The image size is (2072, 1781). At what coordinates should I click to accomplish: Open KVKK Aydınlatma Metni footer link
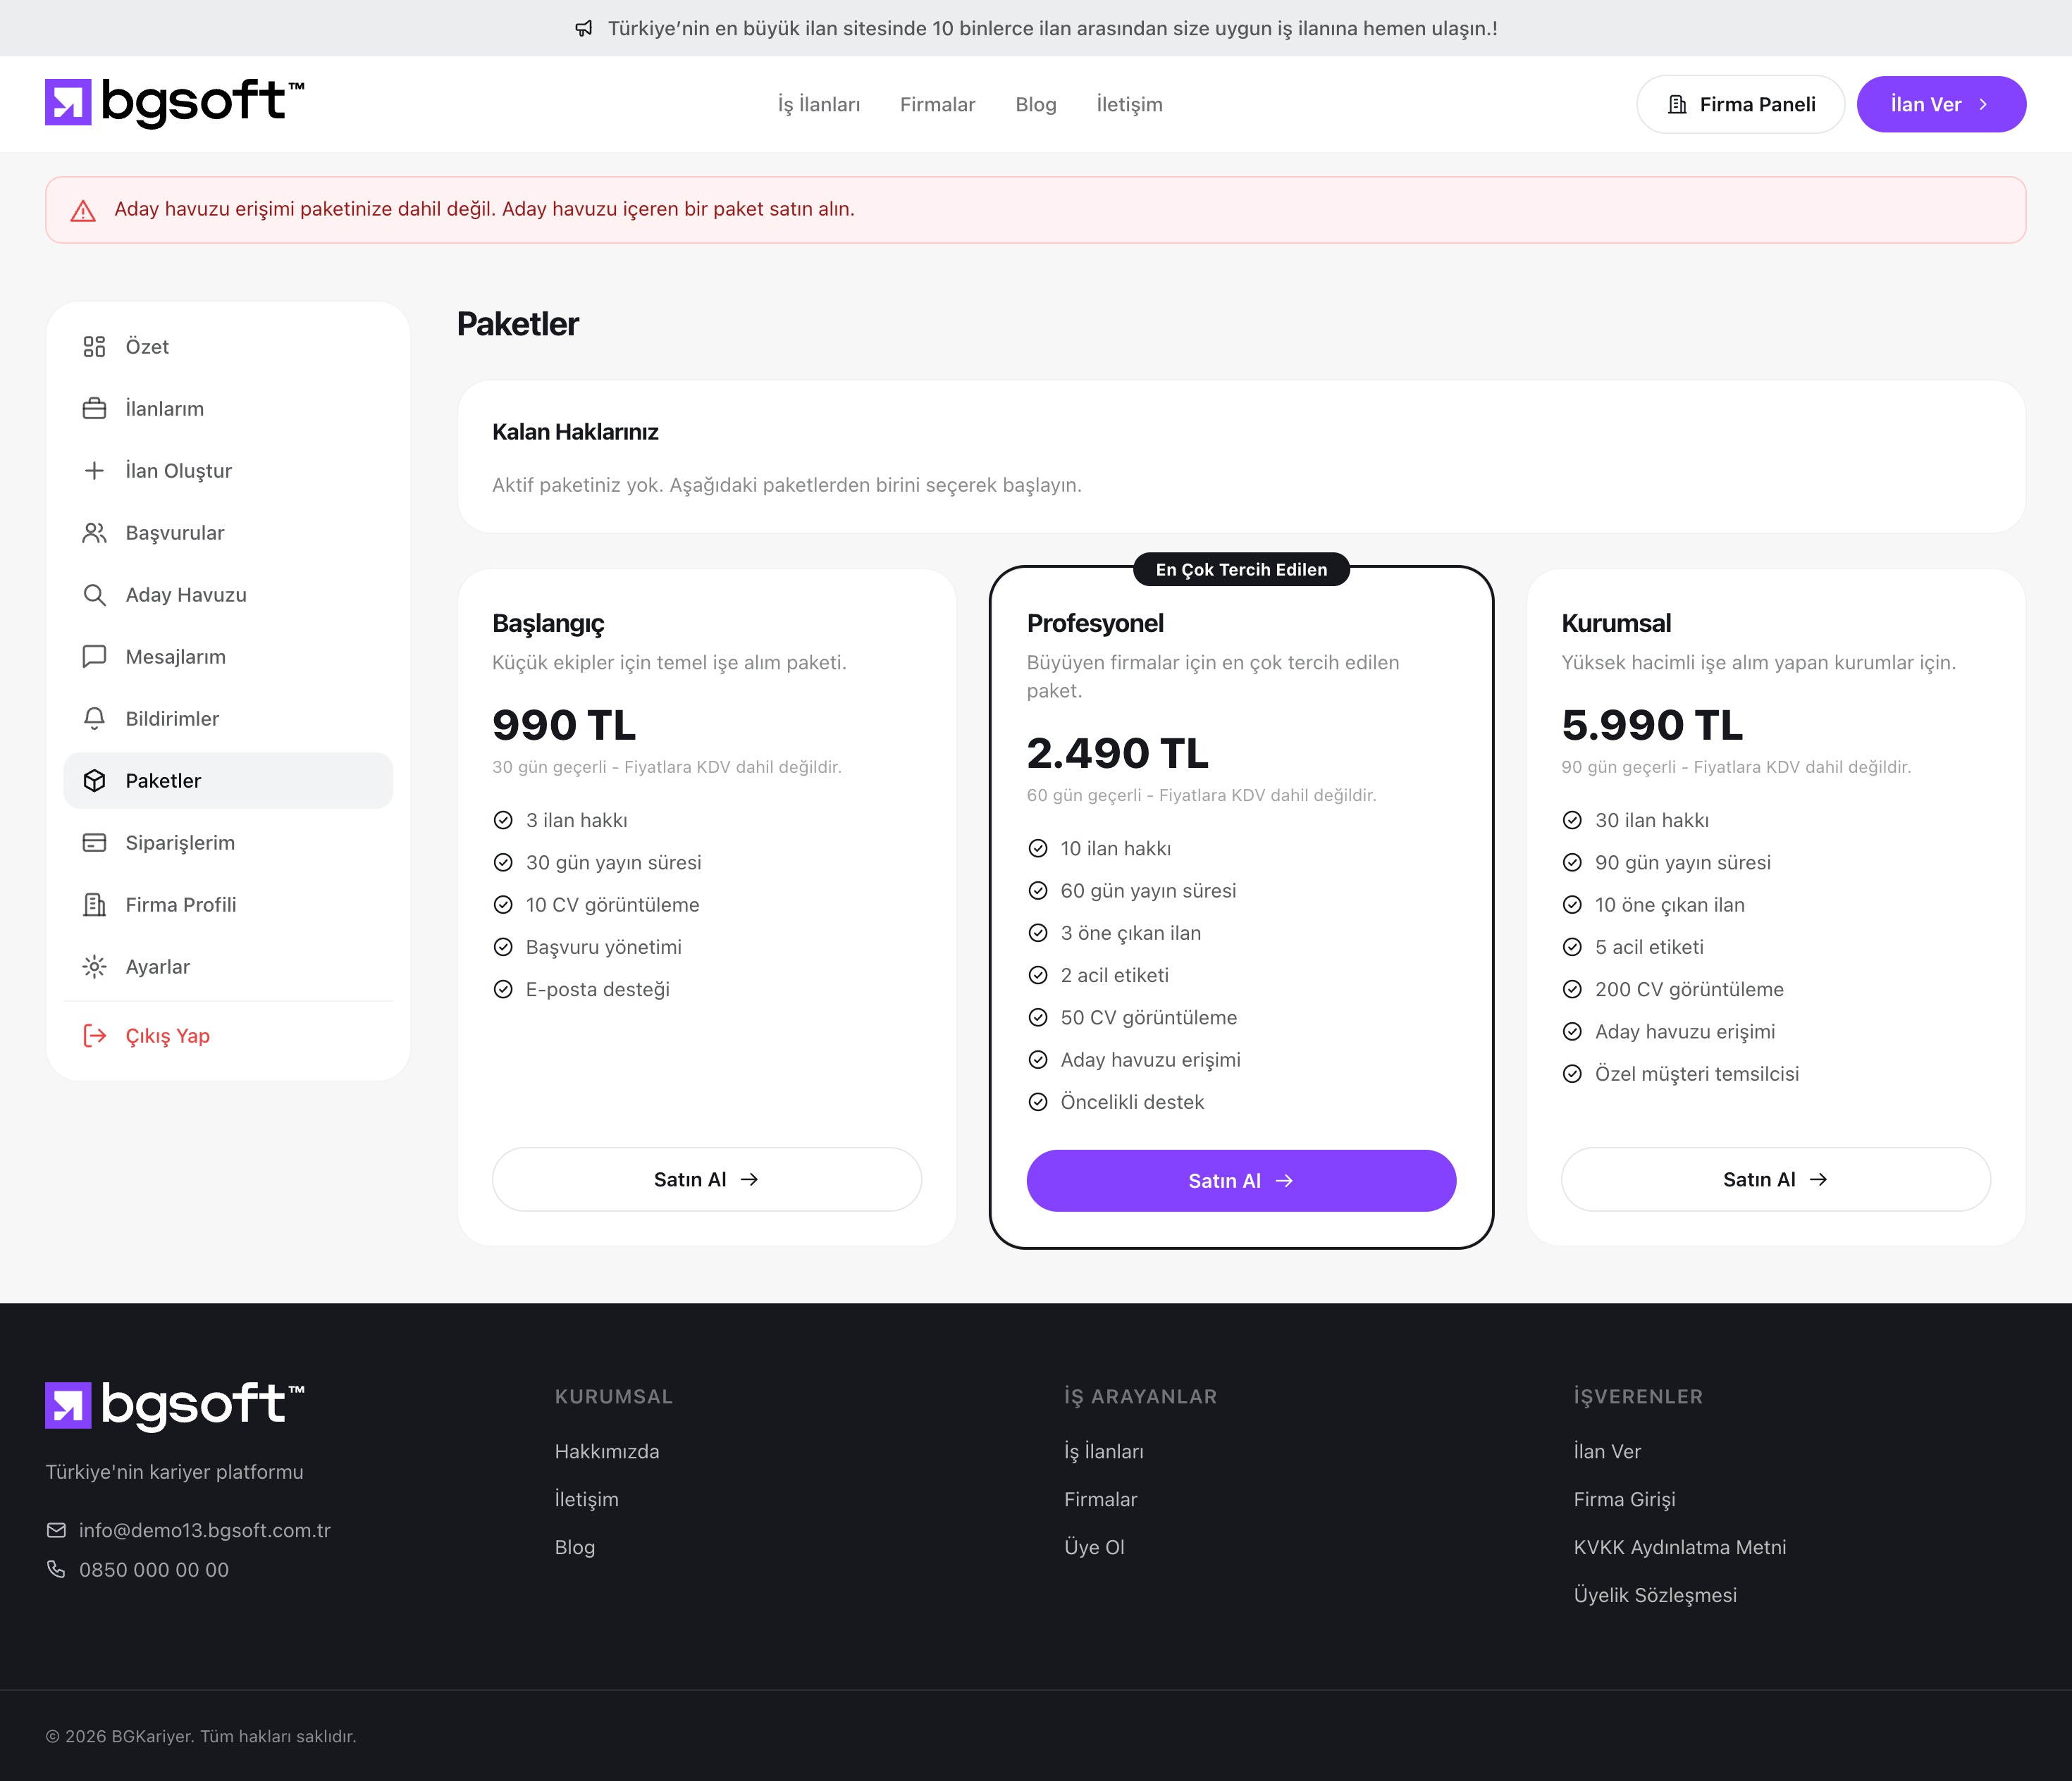pos(1679,1547)
